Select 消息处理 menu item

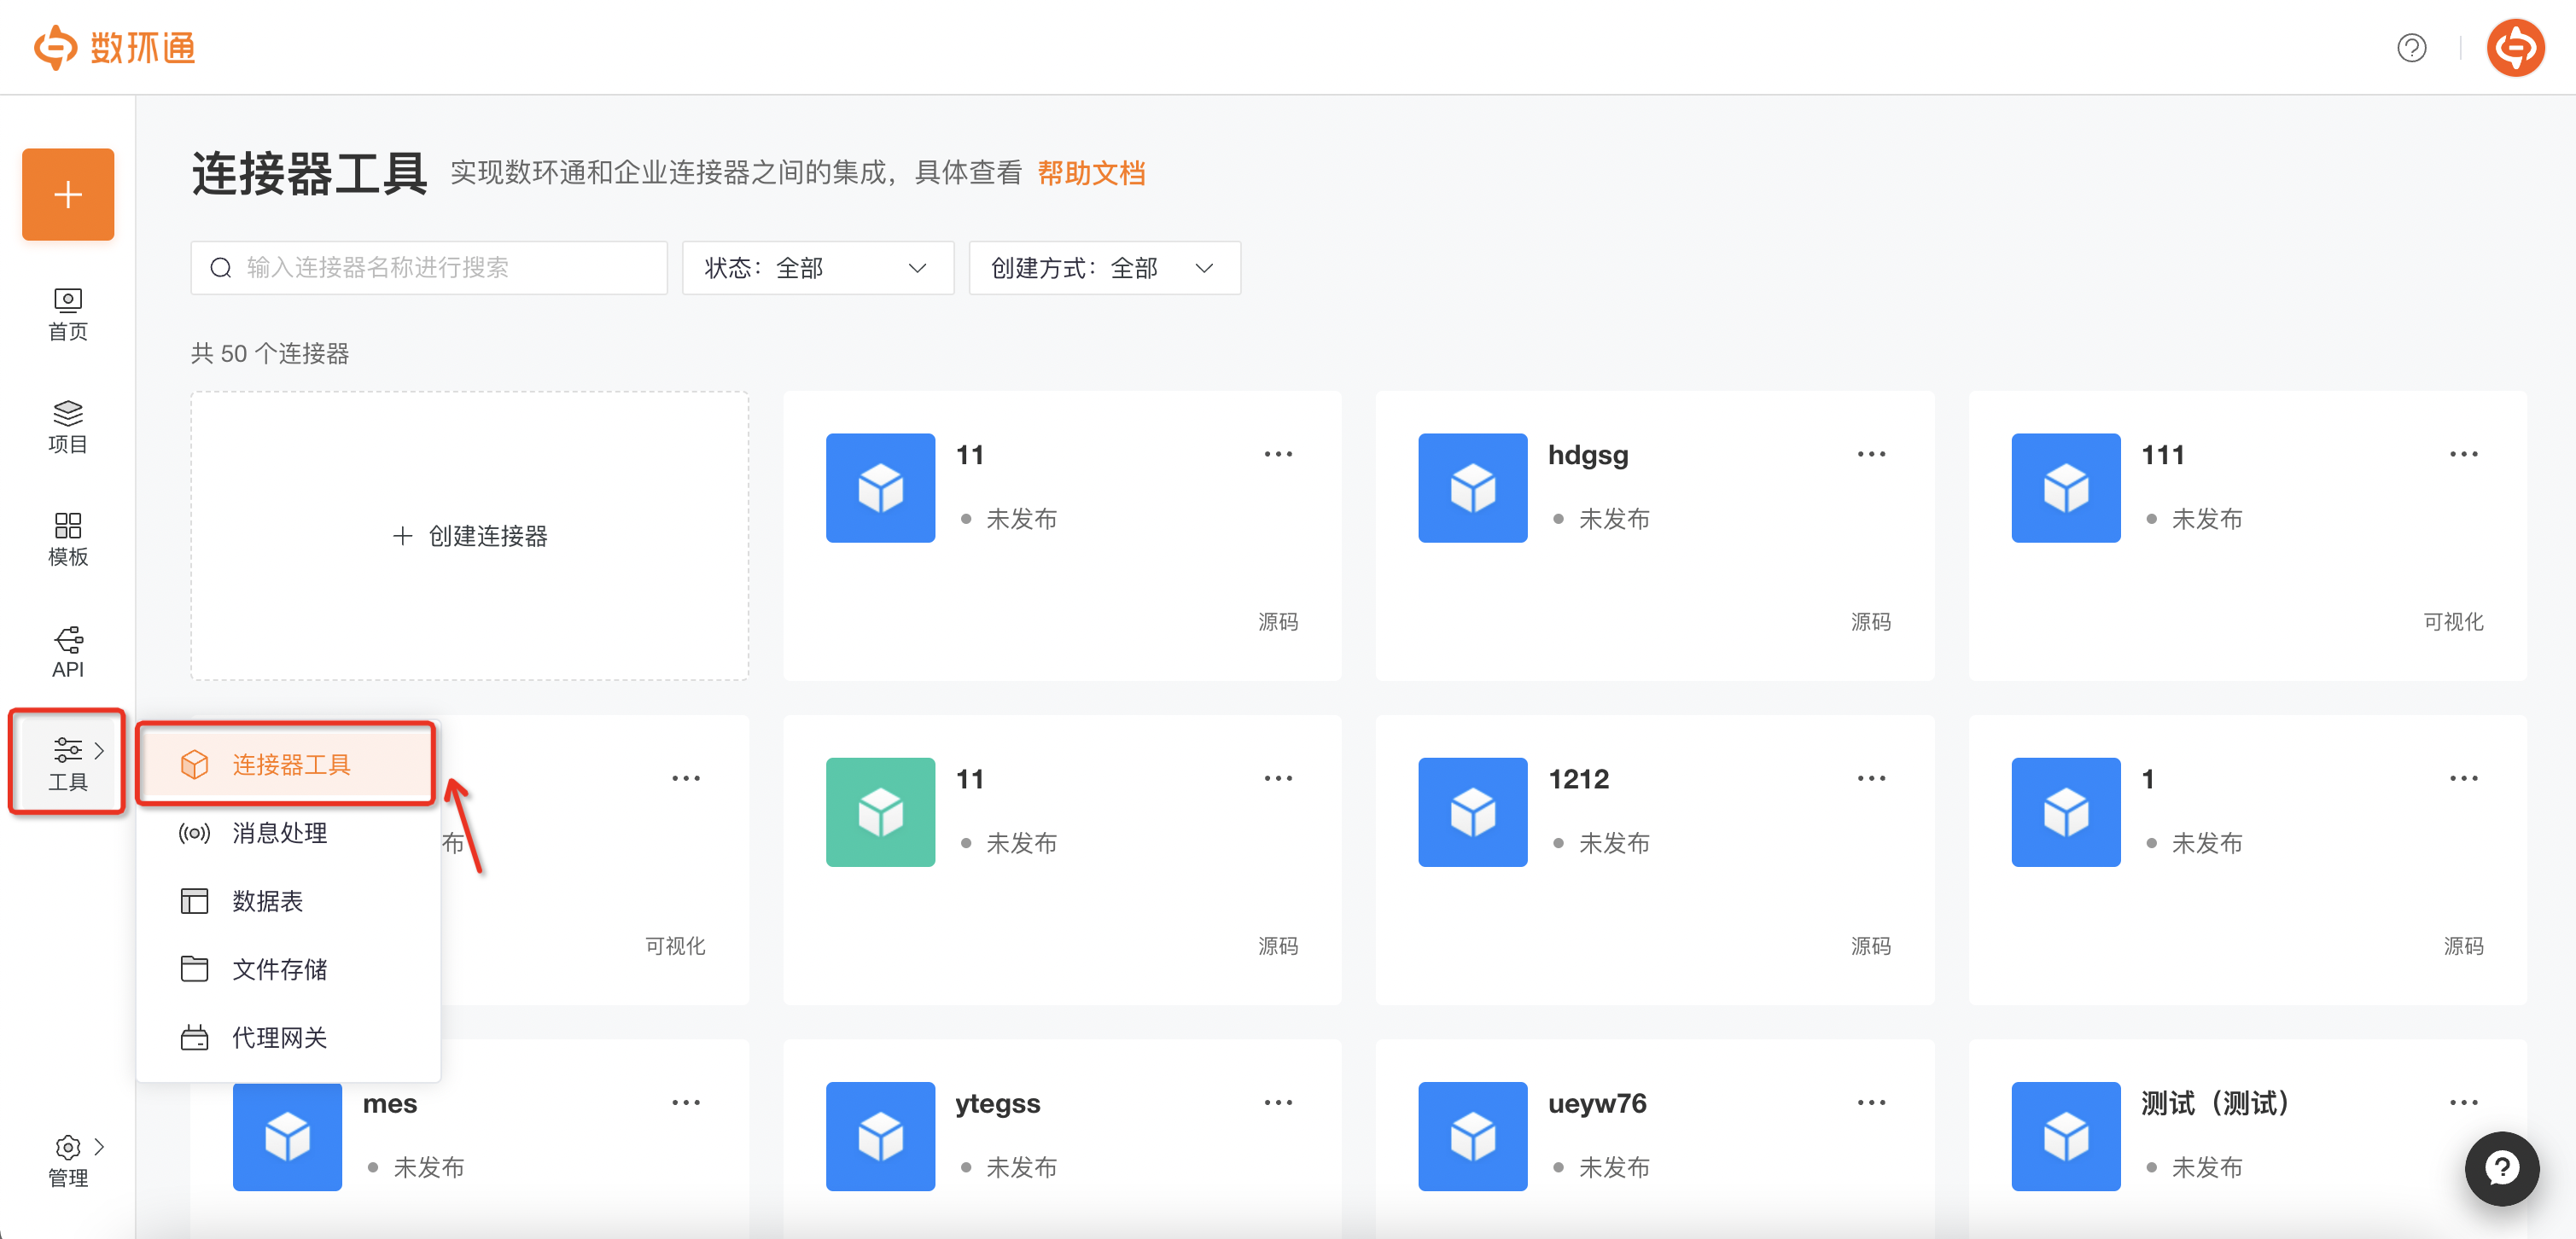click(286, 832)
